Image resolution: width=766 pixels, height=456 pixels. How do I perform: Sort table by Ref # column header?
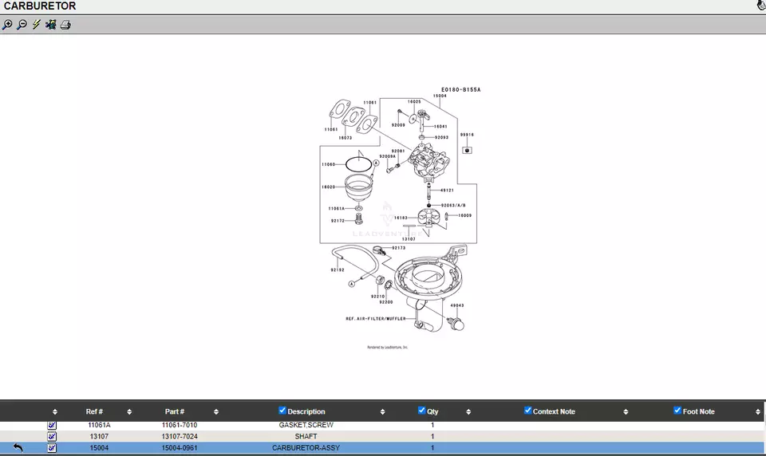click(x=94, y=411)
